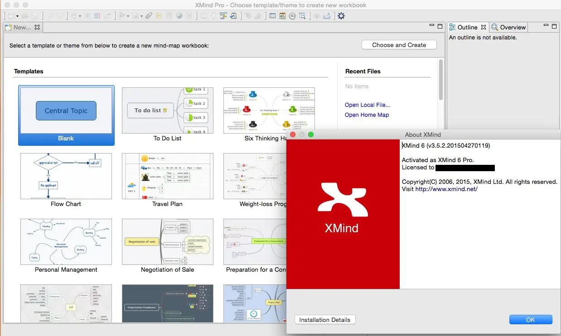Image resolution: width=561 pixels, height=336 pixels.
Task: Select the 4P marketing template thumbnail
Action: point(66,303)
